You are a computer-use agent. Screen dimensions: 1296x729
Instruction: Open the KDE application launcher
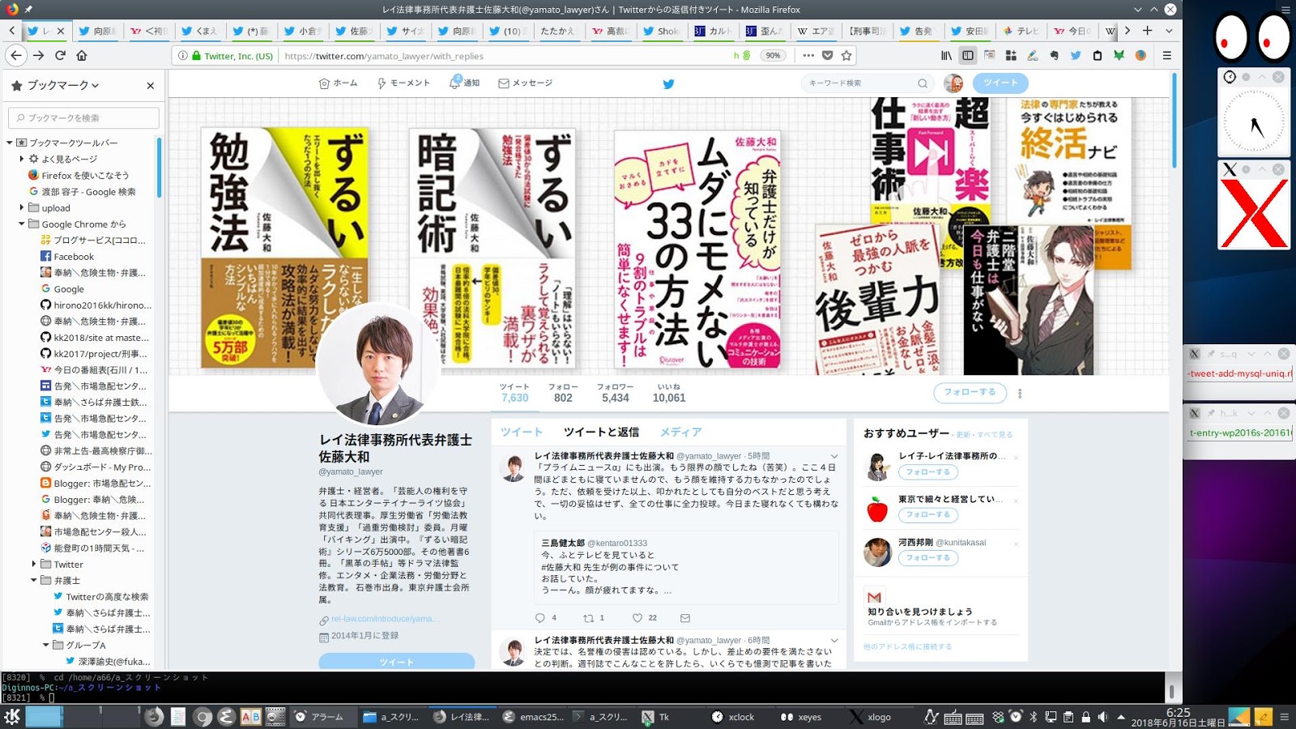click(x=12, y=717)
